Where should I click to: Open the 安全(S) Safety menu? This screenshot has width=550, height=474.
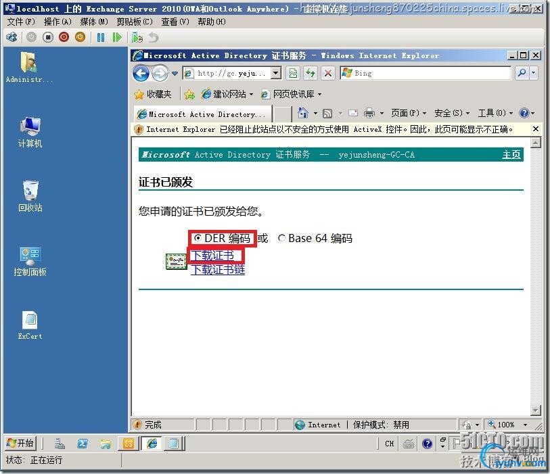[452, 113]
